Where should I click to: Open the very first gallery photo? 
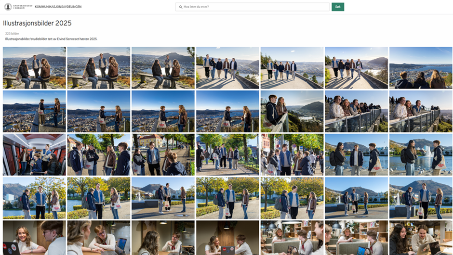(34, 68)
